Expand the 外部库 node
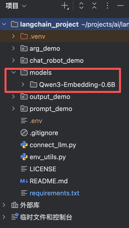The height and width of the screenshot is (228, 129). (4, 205)
